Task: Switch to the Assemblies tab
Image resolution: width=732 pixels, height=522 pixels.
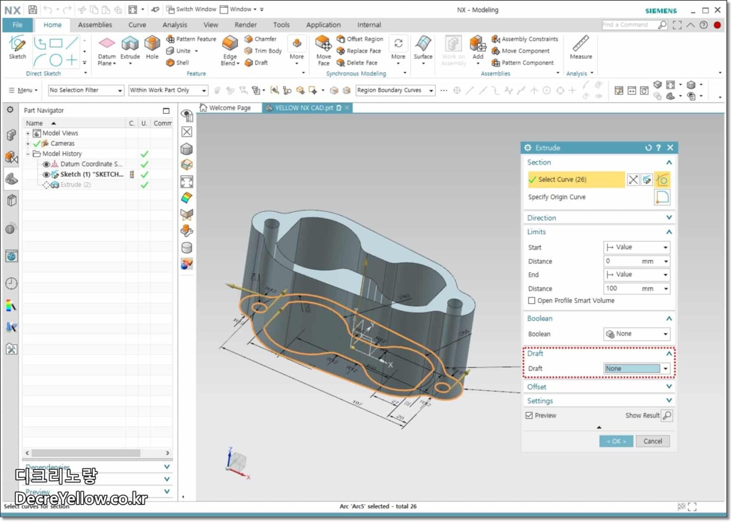Action: pyautogui.click(x=95, y=25)
